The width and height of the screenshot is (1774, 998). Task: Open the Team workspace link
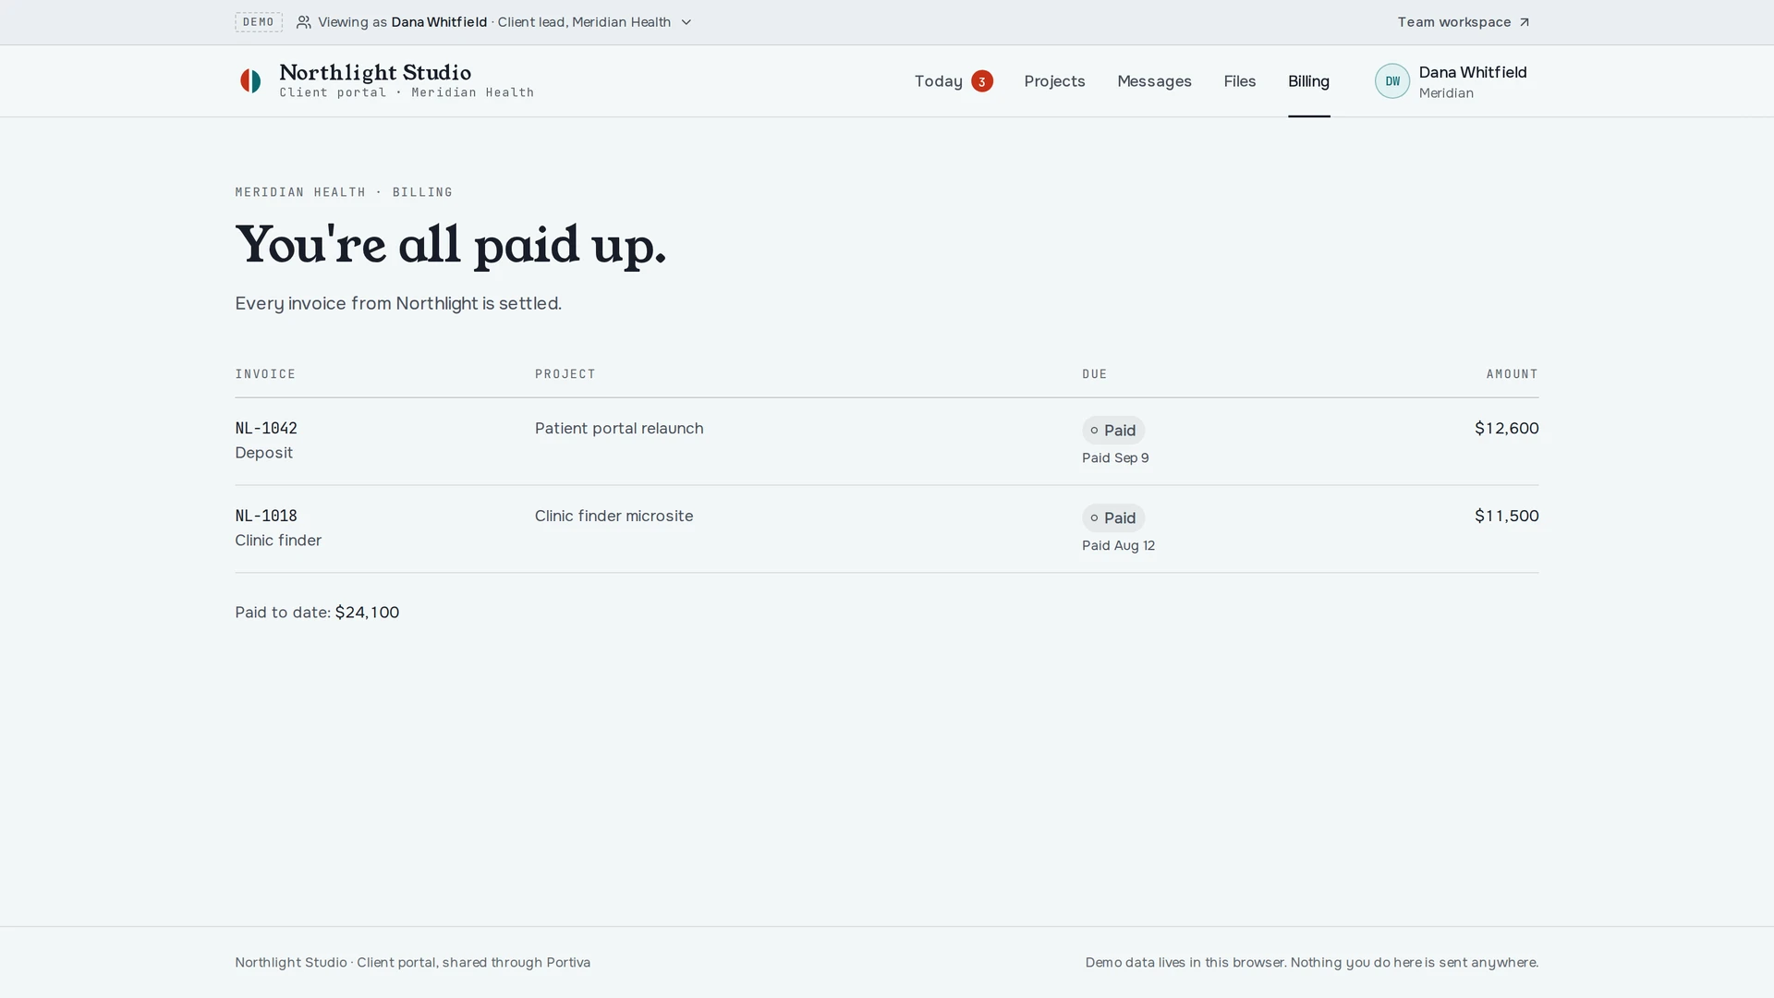tap(1464, 22)
